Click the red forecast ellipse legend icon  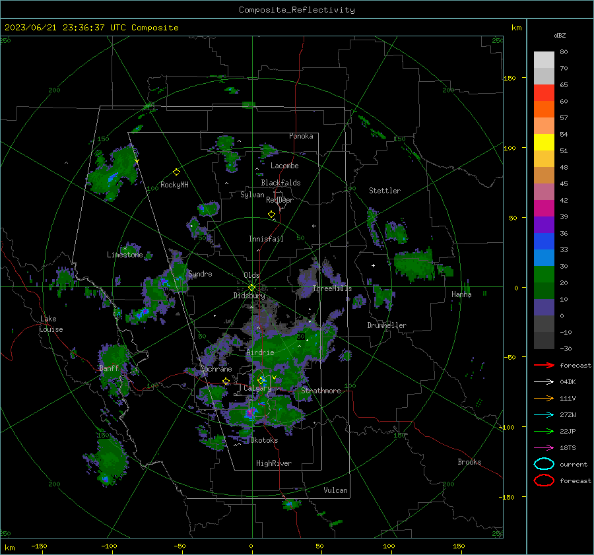(x=544, y=480)
